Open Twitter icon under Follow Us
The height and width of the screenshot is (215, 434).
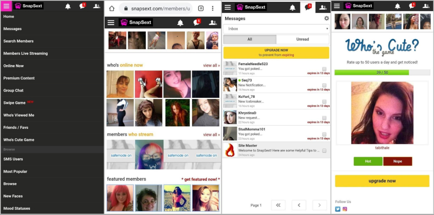338,209
